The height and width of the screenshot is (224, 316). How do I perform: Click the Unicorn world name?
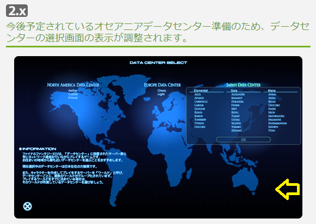[200, 127]
